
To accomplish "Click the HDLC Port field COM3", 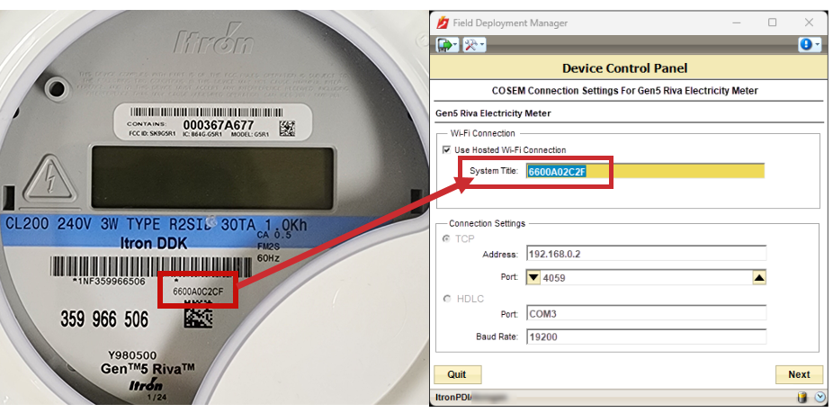I will [647, 314].
